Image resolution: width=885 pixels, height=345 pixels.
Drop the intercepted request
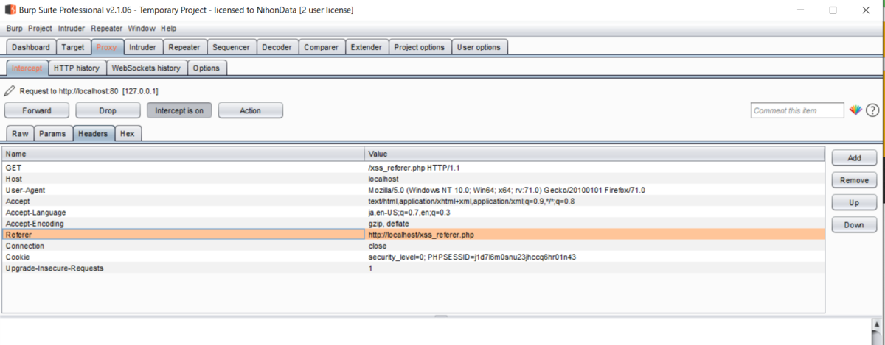click(x=108, y=110)
